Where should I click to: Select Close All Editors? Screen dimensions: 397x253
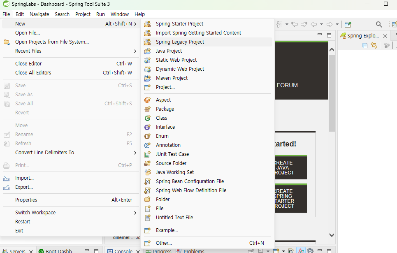click(71, 73)
